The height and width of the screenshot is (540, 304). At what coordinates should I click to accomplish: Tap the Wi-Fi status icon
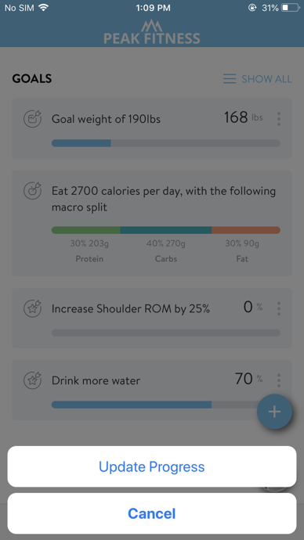tap(43, 8)
